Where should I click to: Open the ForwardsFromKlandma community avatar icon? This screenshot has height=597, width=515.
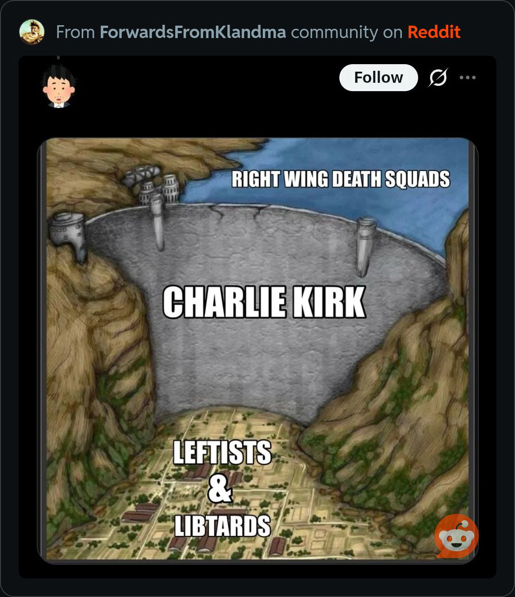coord(32,32)
